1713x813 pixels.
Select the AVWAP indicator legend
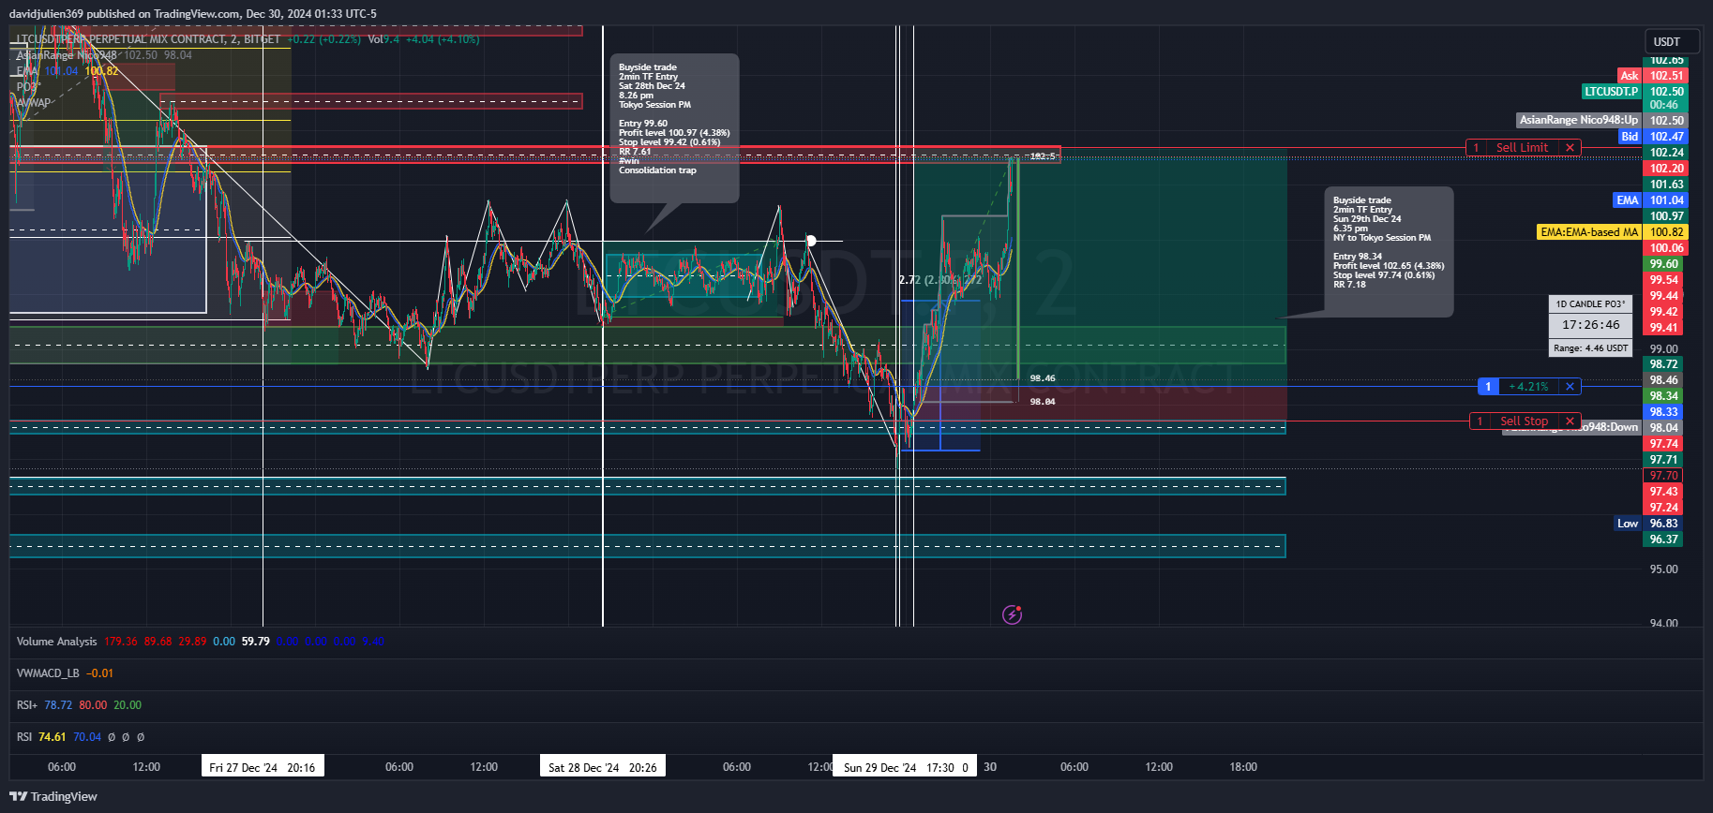tap(33, 103)
